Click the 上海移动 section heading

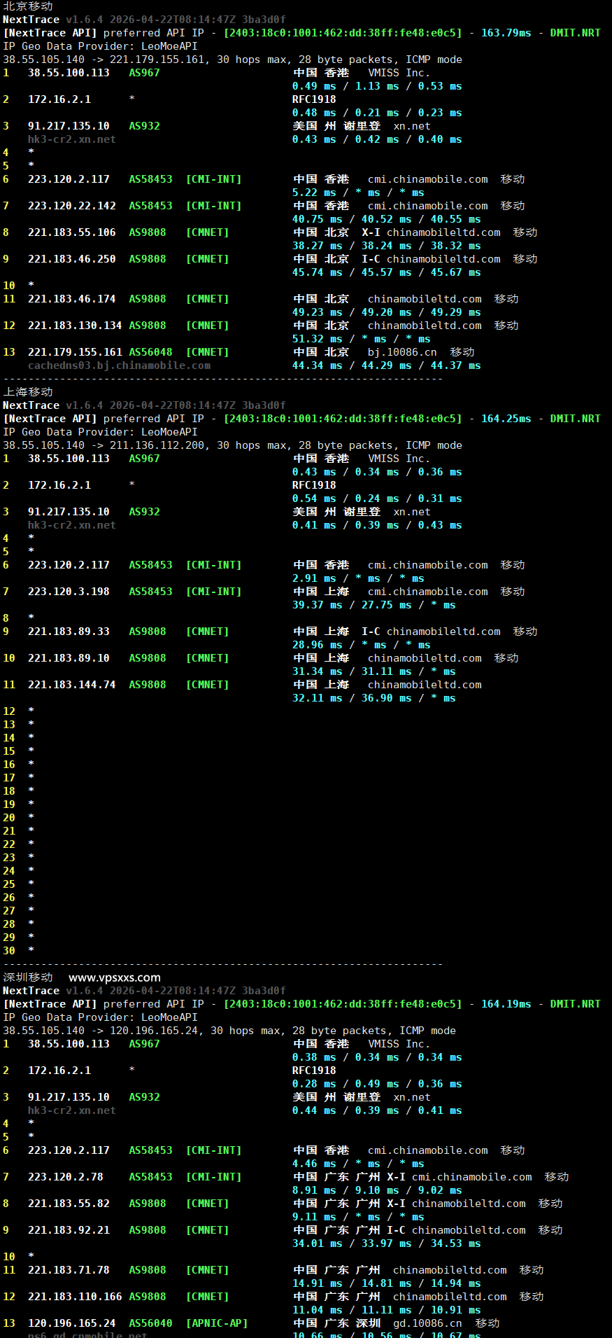point(28,392)
